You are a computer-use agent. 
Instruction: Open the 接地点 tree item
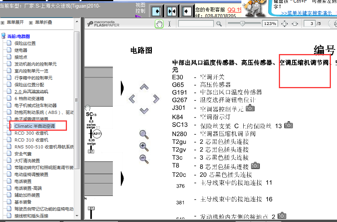point(21,57)
